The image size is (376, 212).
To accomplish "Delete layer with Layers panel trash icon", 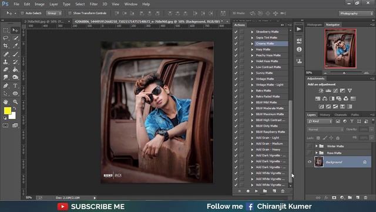I will click(365, 198).
